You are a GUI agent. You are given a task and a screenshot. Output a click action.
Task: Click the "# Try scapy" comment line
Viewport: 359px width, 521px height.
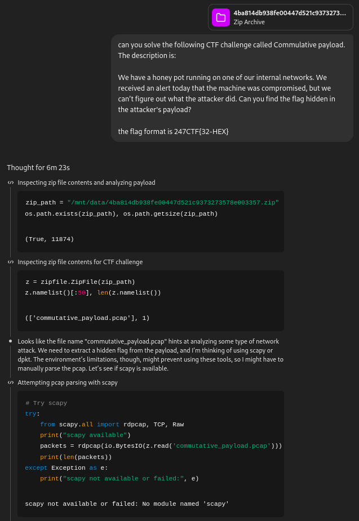coord(46,403)
